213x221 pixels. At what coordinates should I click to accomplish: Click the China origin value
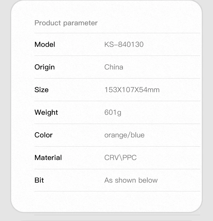(114, 67)
